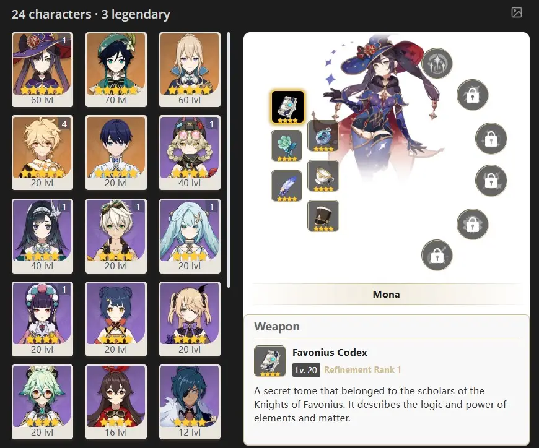Image resolution: width=539 pixels, height=448 pixels.
Task: Select the pocket watch artifact icon
Action: (323, 136)
